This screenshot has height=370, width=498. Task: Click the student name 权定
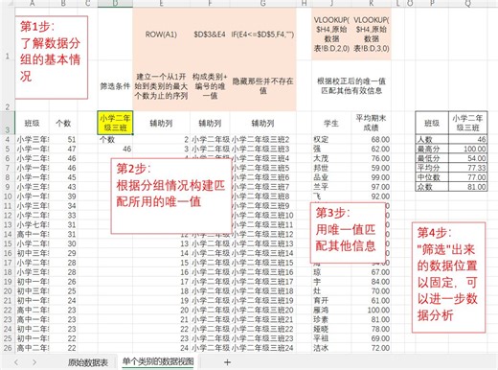tap(331, 140)
